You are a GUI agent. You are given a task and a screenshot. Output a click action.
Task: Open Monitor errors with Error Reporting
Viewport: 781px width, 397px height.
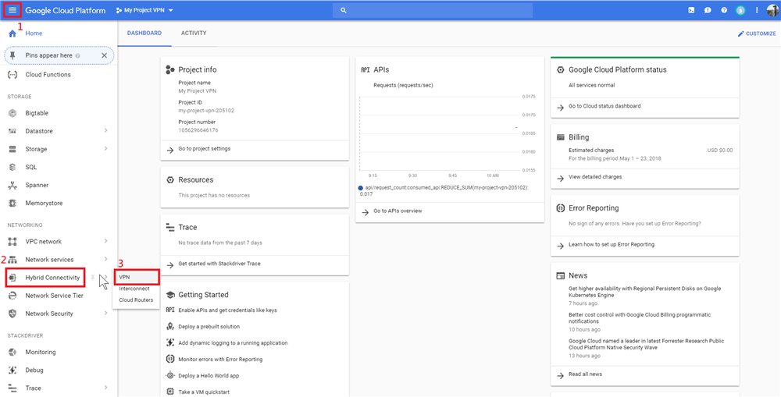point(220,360)
